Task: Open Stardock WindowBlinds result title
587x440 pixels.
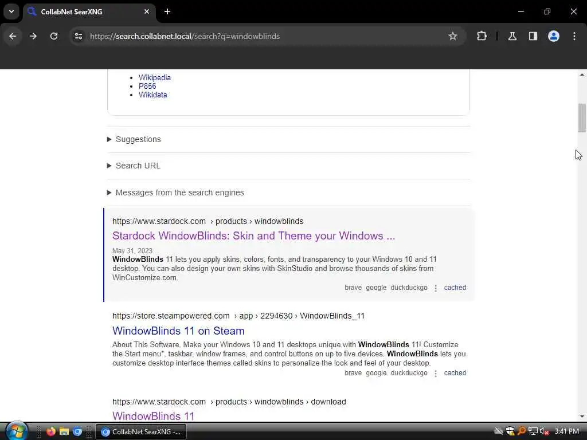Action: (x=253, y=235)
